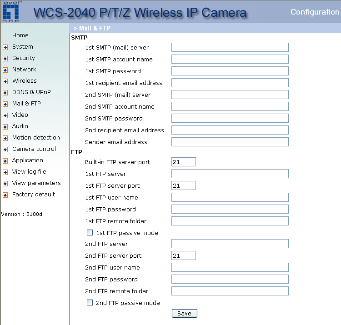Focus the 2nd SMTP account name field
341x325 pixels.
click(x=230, y=106)
